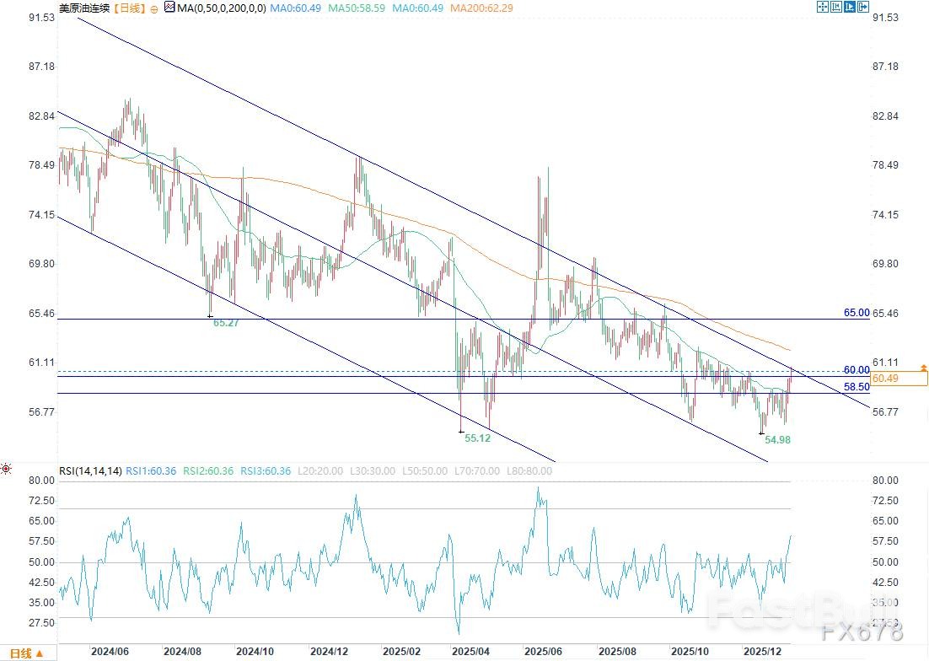Click the four-arrow expand icon in top-right toolbar
The height and width of the screenshot is (661, 929).
tap(824, 7)
